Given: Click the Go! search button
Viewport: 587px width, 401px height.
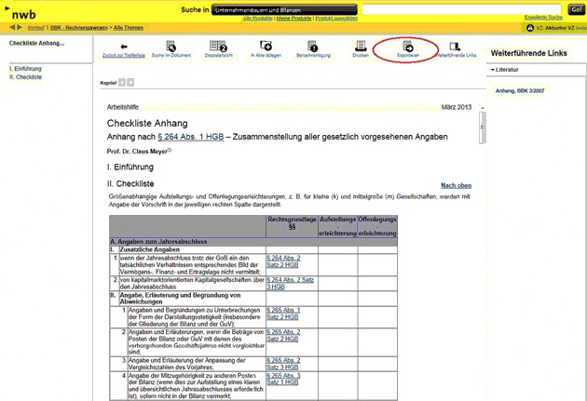Looking at the screenshot, I should [x=575, y=9].
